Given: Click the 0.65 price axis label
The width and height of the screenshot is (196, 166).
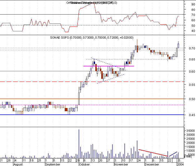Looking at the screenshot, I should [192, 59].
